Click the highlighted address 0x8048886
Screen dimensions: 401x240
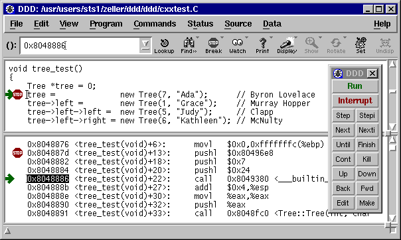[48, 179]
